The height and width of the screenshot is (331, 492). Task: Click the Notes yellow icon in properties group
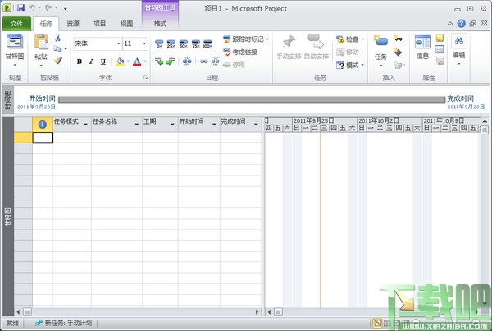click(x=440, y=38)
